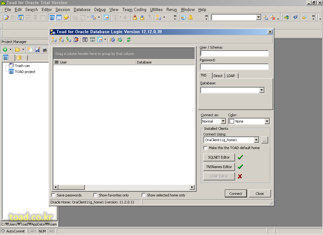Toggle the AutoCommit status bar indicator
This screenshot has height=235, width=323.
pos(13,231)
